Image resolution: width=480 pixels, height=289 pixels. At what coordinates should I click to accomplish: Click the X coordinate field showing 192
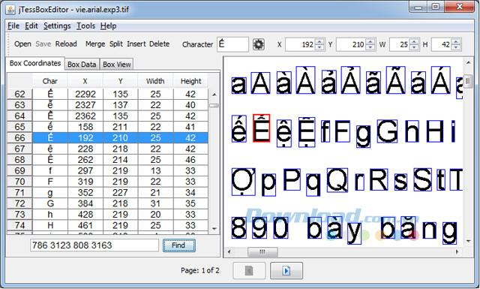[x=300, y=45]
